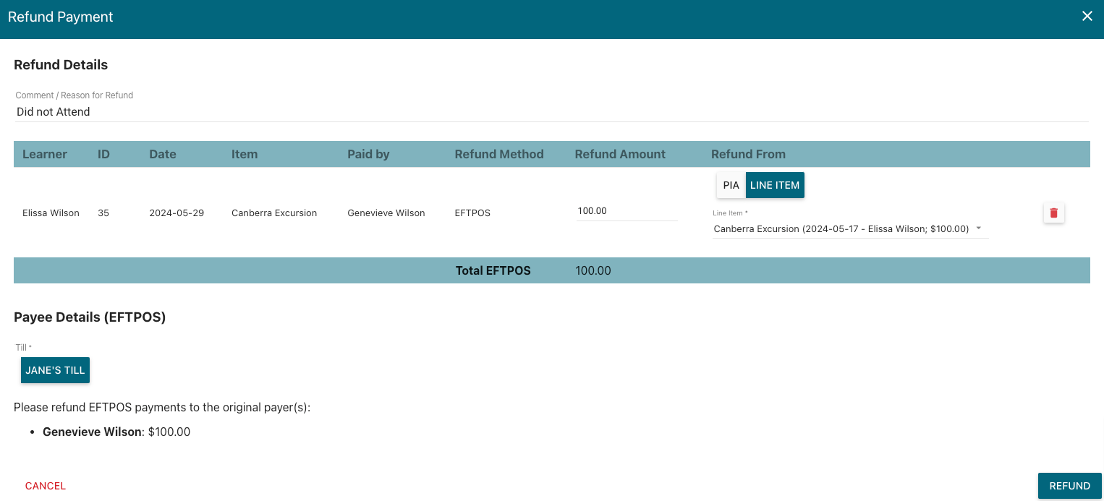Image resolution: width=1104 pixels, height=501 pixels.
Task: Open the Line Item dropdown
Action: tap(850, 228)
